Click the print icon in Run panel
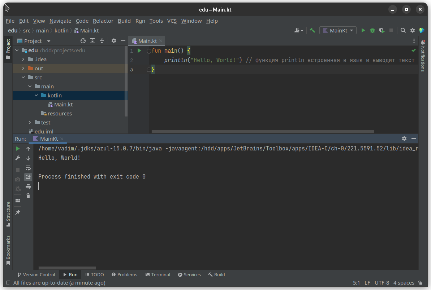 pos(28,186)
